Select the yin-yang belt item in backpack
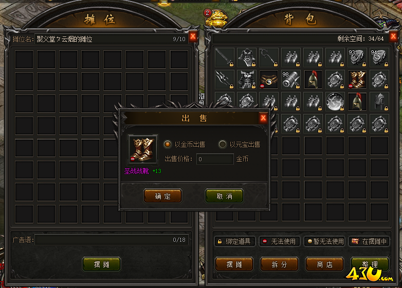This screenshot has width=402, height=288. [x=268, y=80]
